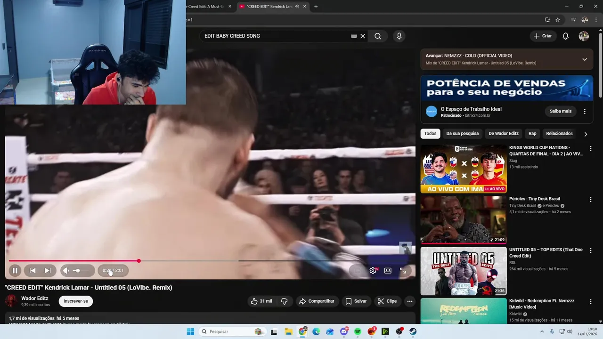Open the ad options three-dot menu
This screenshot has width=603, height=339.
coord(585,112)
